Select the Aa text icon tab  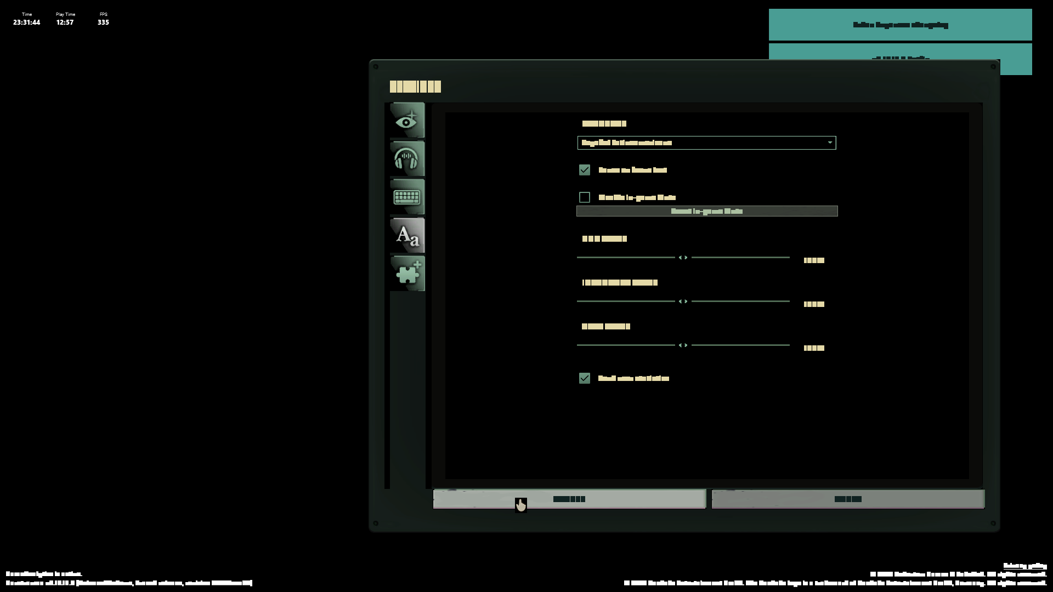click(407, 236)
